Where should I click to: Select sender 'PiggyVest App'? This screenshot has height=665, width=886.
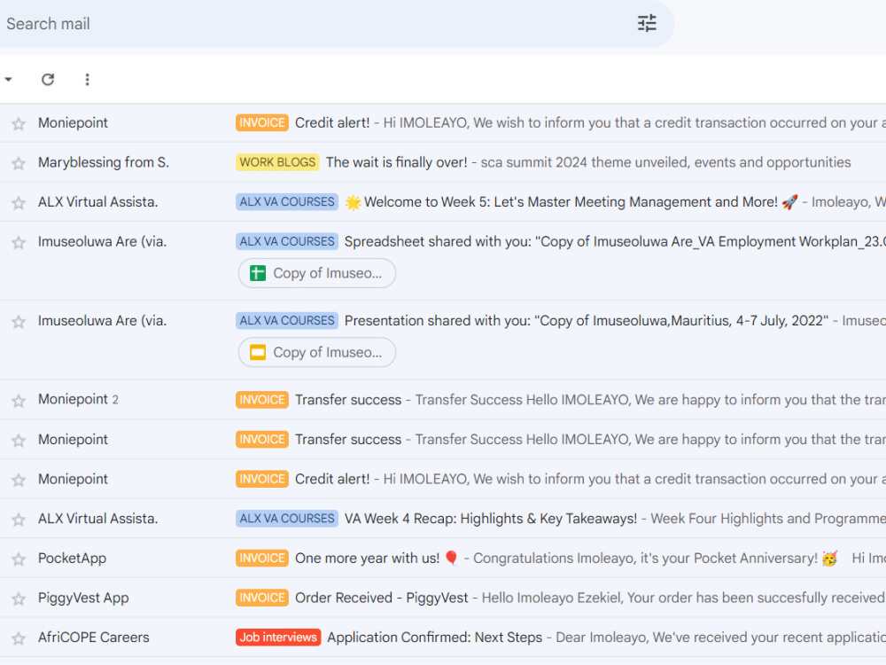coord(83,598)
